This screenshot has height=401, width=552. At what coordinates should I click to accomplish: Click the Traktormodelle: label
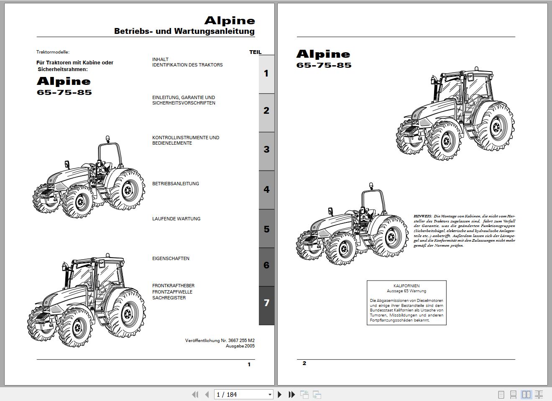[x=53, y=52]
